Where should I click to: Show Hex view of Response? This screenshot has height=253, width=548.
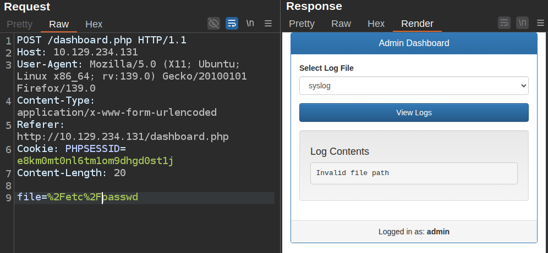pyautogui.click(x=376, y=24)
